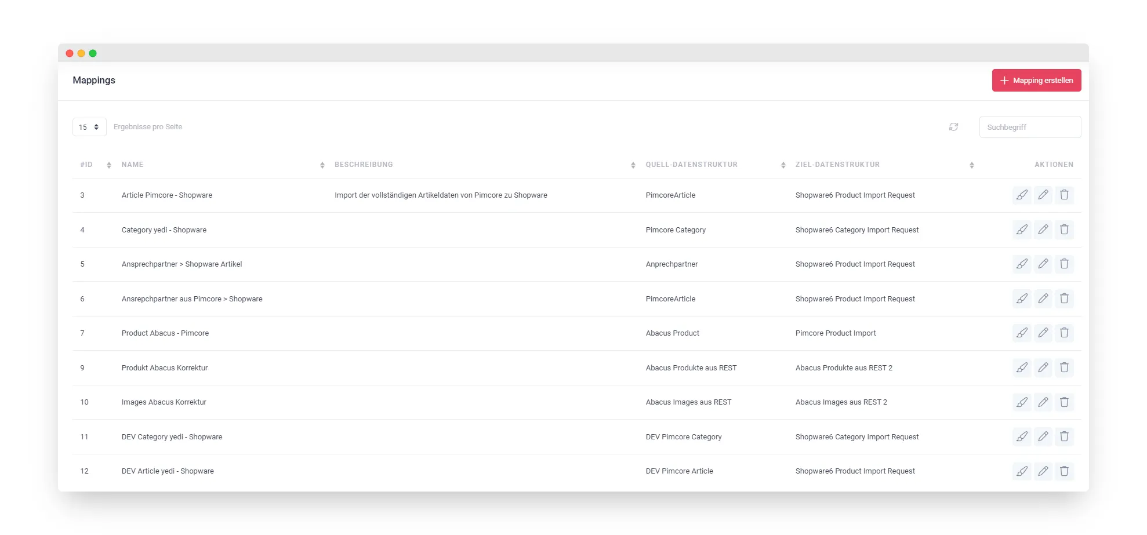Open brush icon for Product Abacus - Pimcore
Image resolution: width=1147 pixels, height=535 pixels.
(x=1022, y=333)
